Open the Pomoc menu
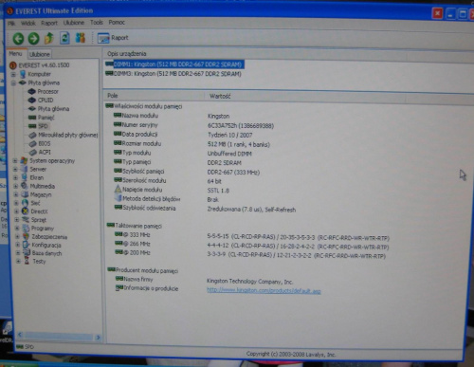 pyautogui.click(x=117, y=23)
